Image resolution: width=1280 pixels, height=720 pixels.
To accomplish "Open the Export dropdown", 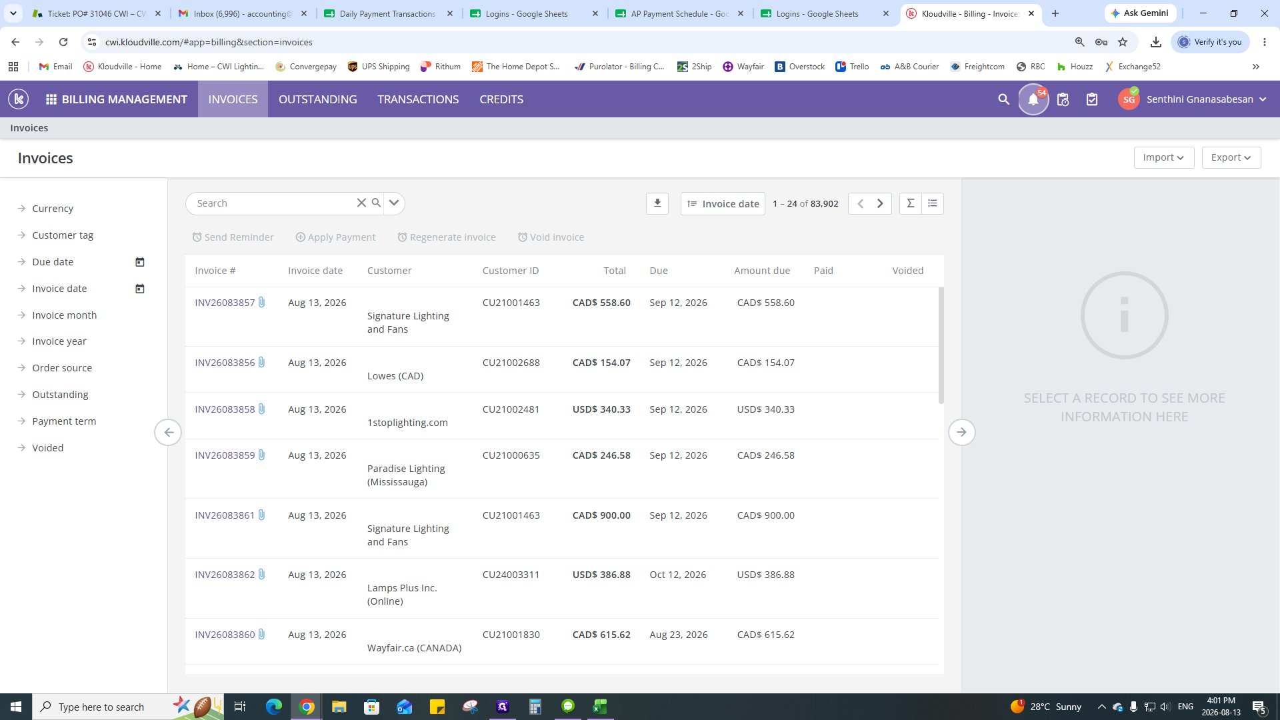I will coord(1231,157).
